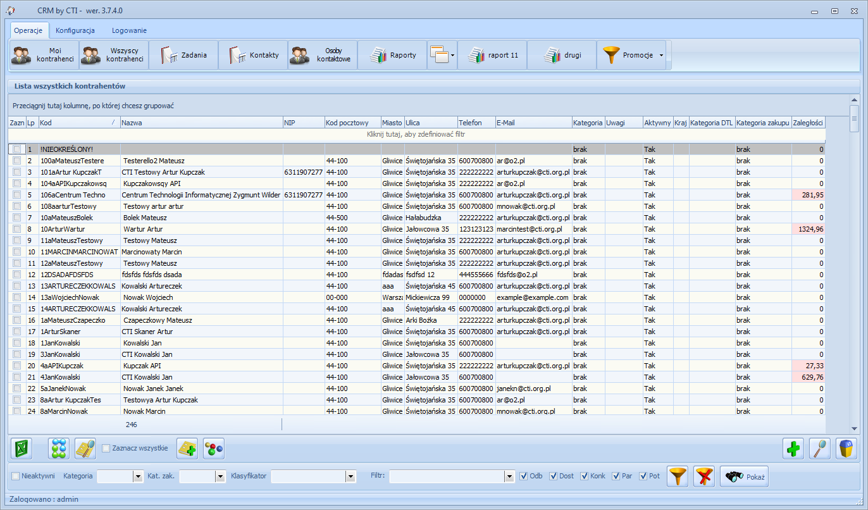Click the yellow note with plus icon

(187, 449)
